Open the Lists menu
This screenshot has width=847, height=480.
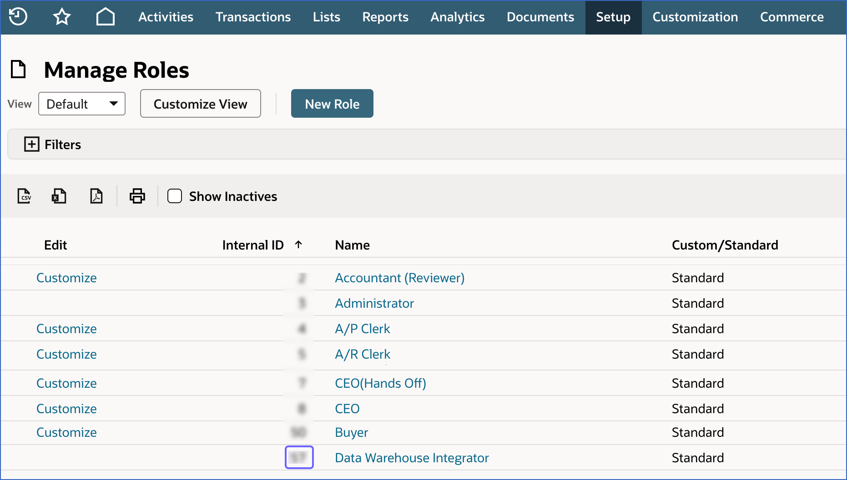tap(326, 17)
